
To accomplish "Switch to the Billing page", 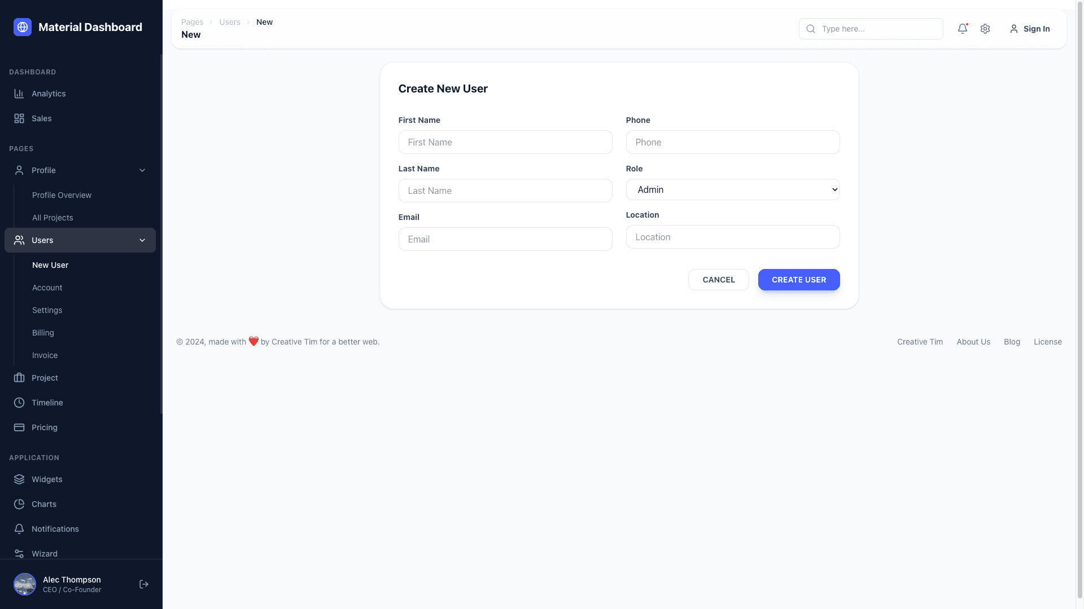I will (43, 333).
